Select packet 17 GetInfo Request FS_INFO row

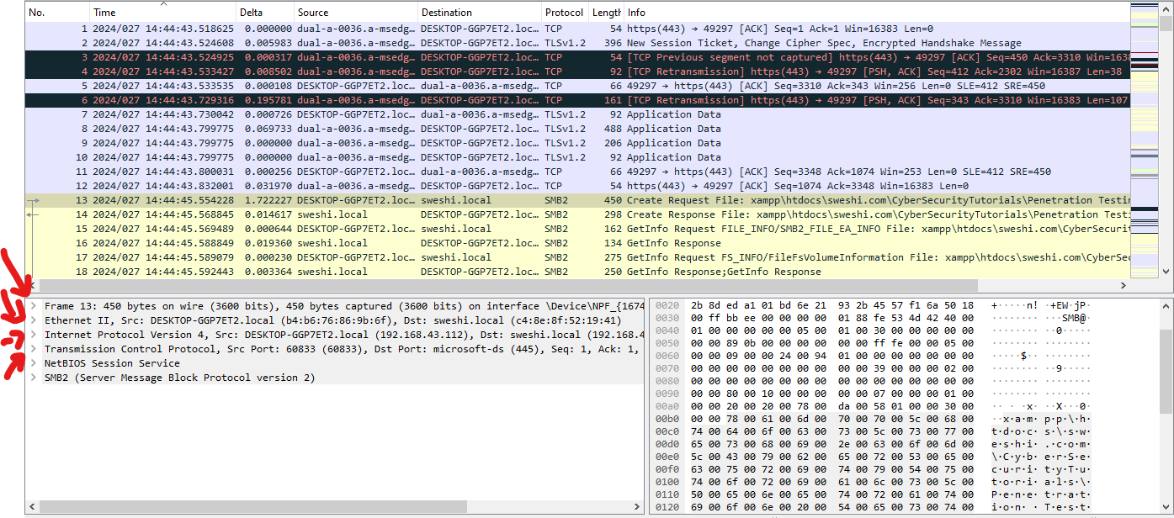[x=577, y=257]
